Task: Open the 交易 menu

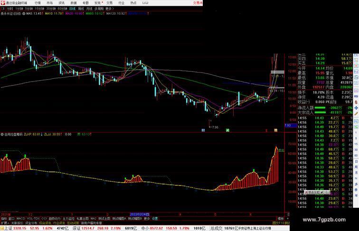Action: point(109,3)
